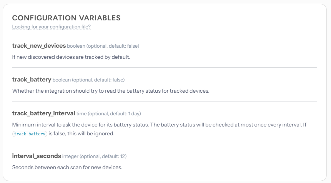Click the divider above interval_seconds
Screen dimensions: 331x183
pyautogui.click(x=165, y=144)
